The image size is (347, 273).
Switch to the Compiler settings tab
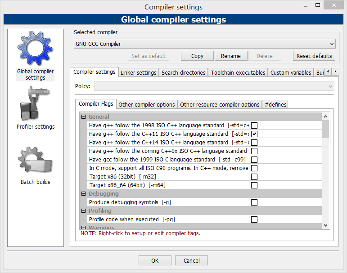[x=94, y=72]
